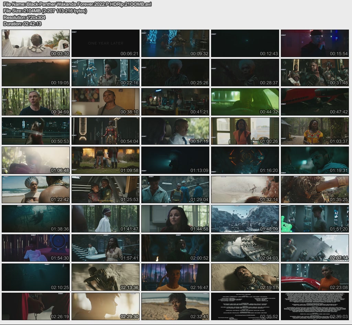Click the Duration 02:42:13 text
352x325 pixels.
(x=22, y=24)
